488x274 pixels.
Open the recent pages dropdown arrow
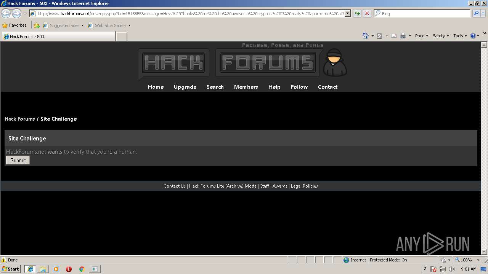[x=25, y=13]
